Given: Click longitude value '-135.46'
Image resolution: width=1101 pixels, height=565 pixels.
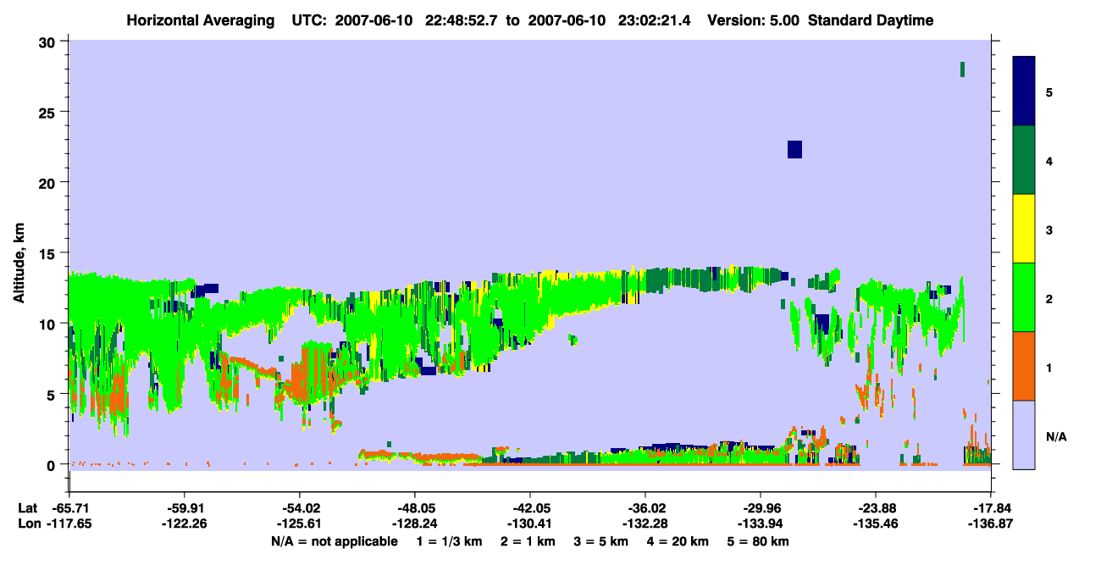Looking at the screenshot, I should click(875, 524).
